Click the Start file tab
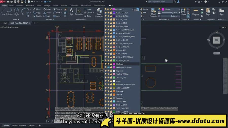Screen dimensions: 228x128 point(5,23)
